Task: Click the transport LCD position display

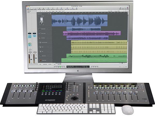Action: click(78, 67)
